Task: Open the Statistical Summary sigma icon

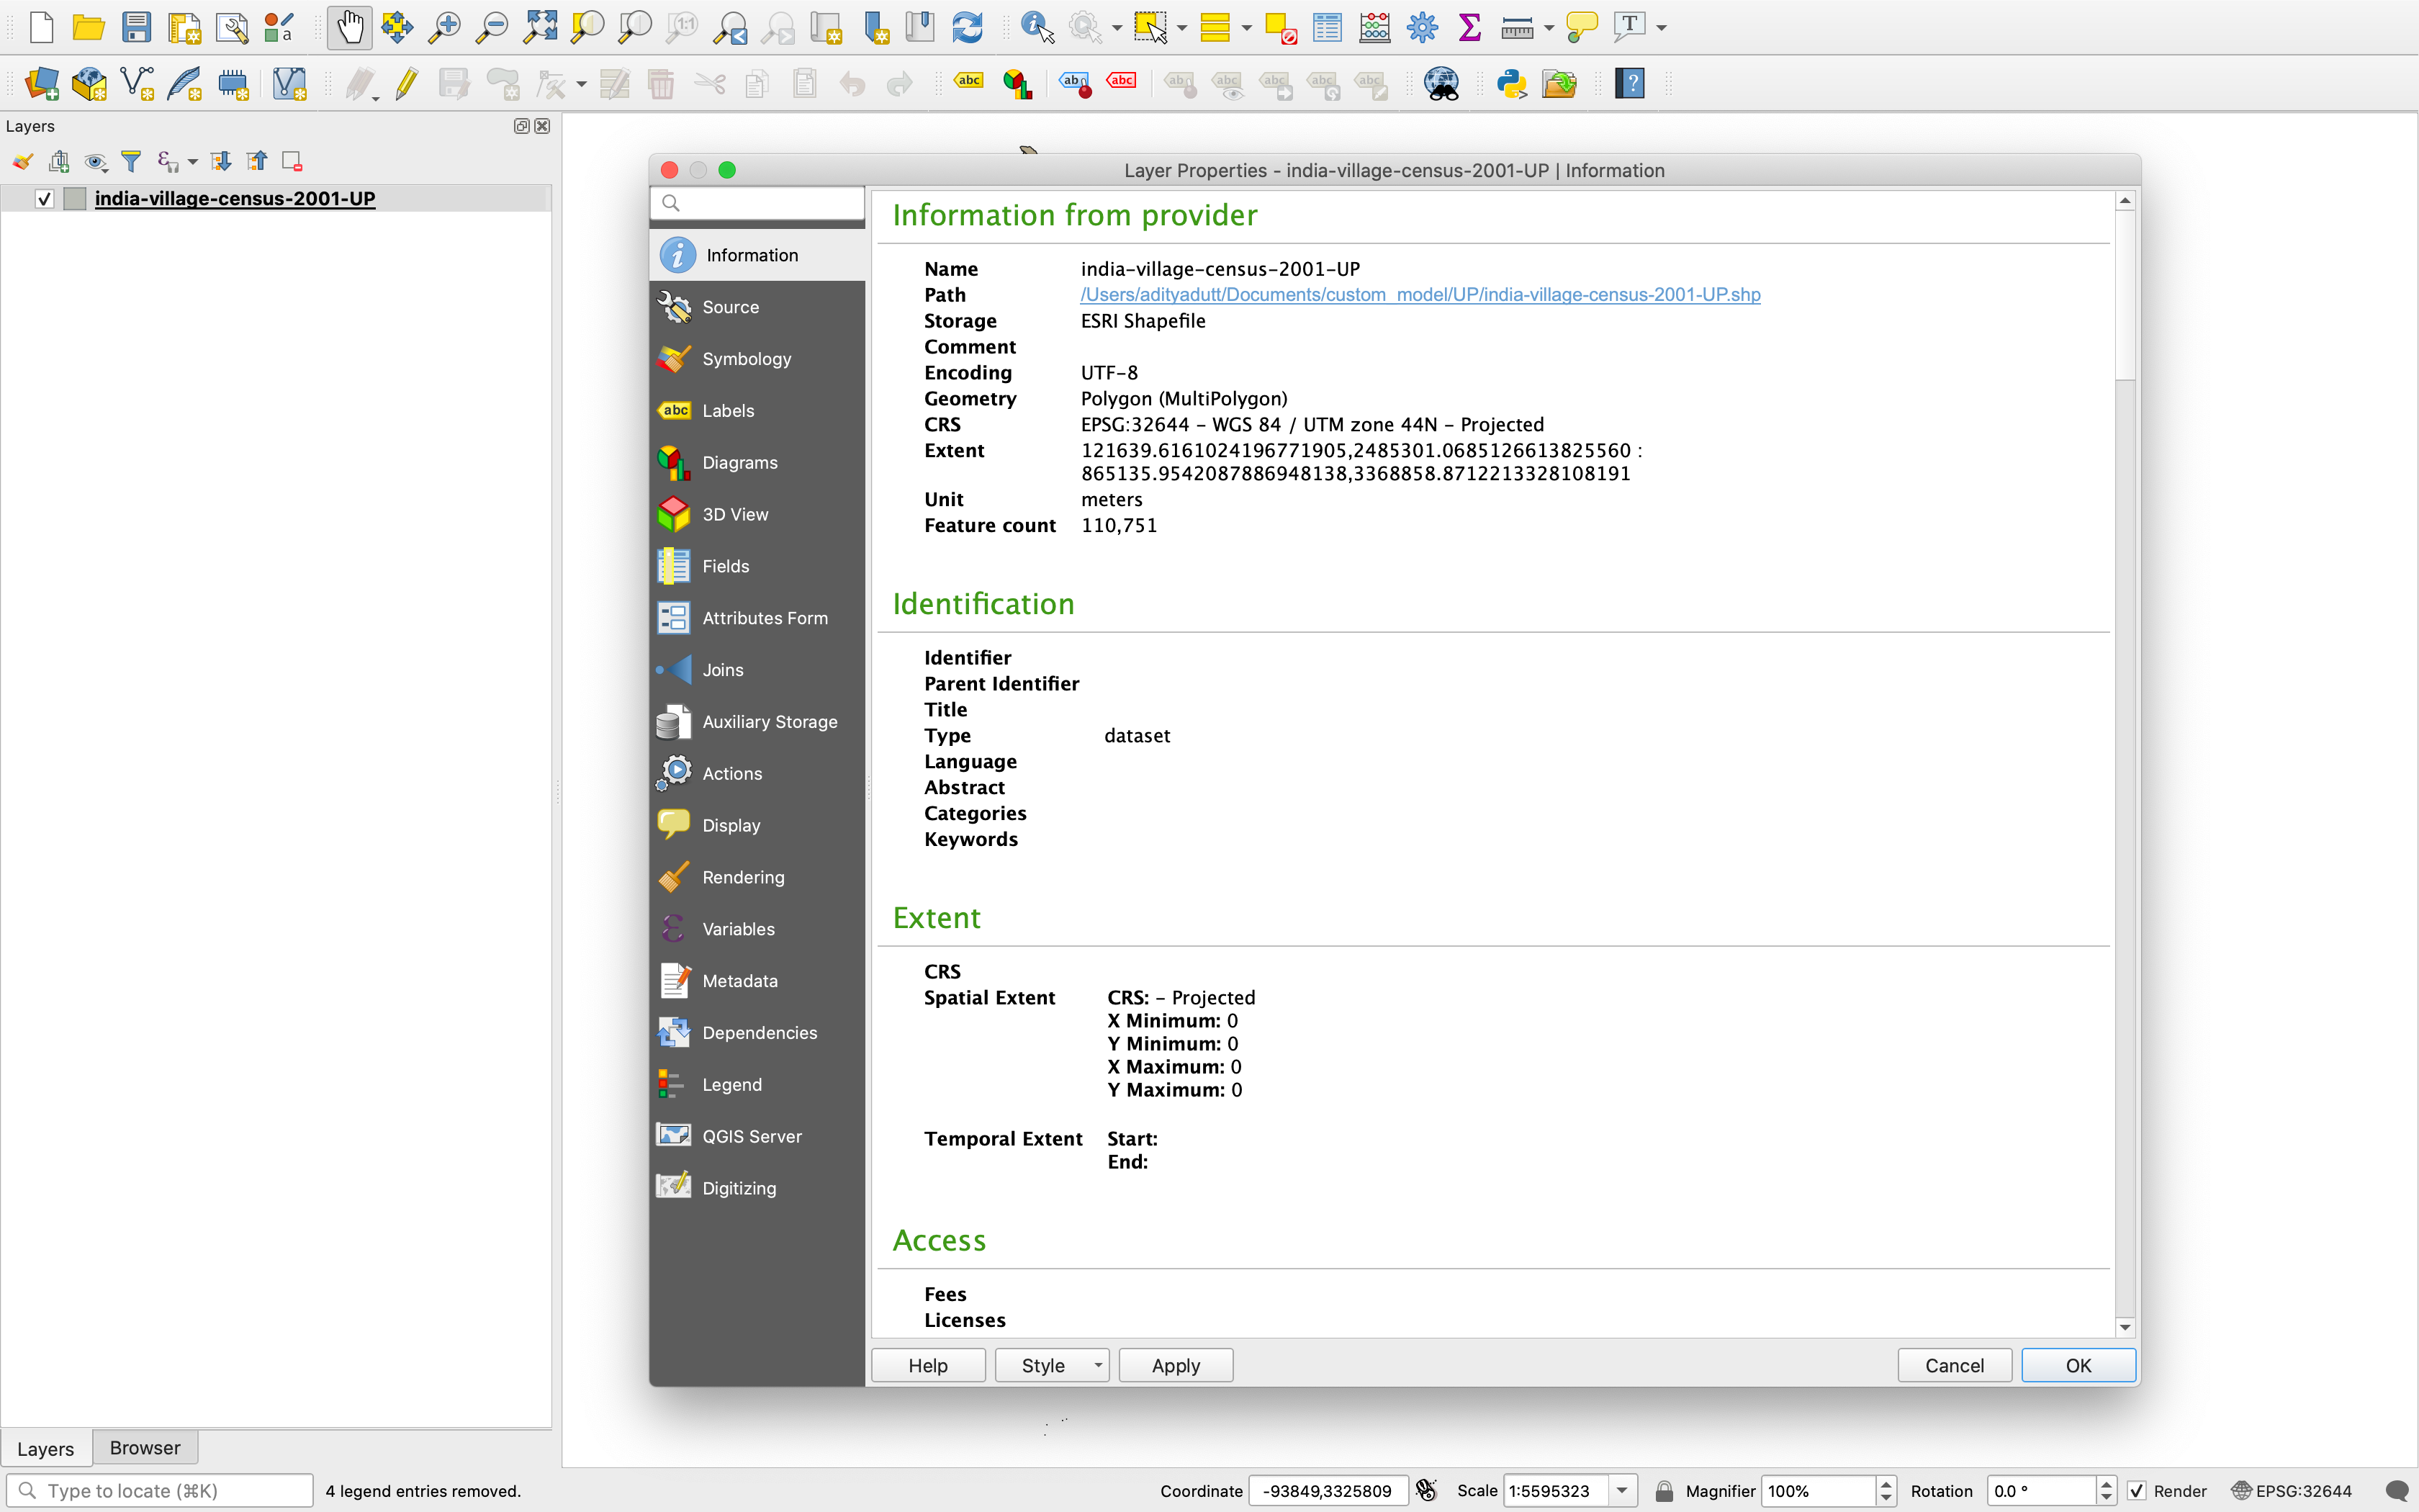Action: tap(1469, 27)
